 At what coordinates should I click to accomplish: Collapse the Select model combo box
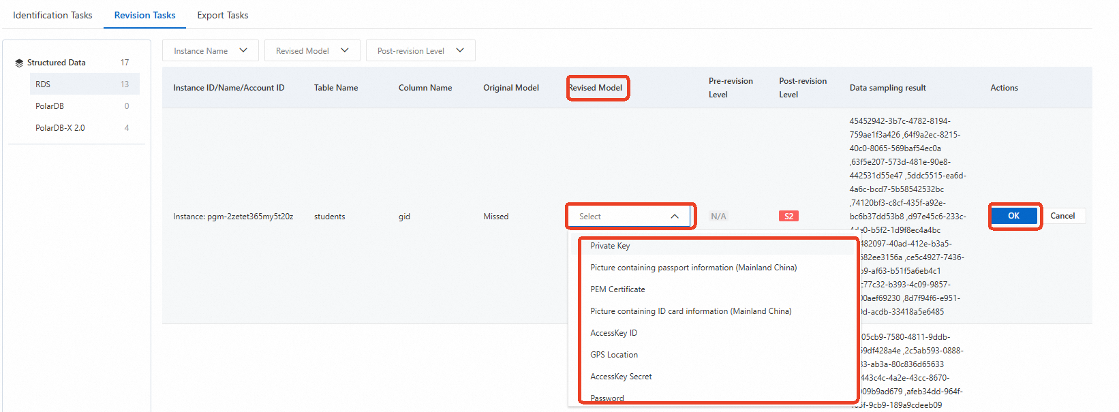pos(629,217)
